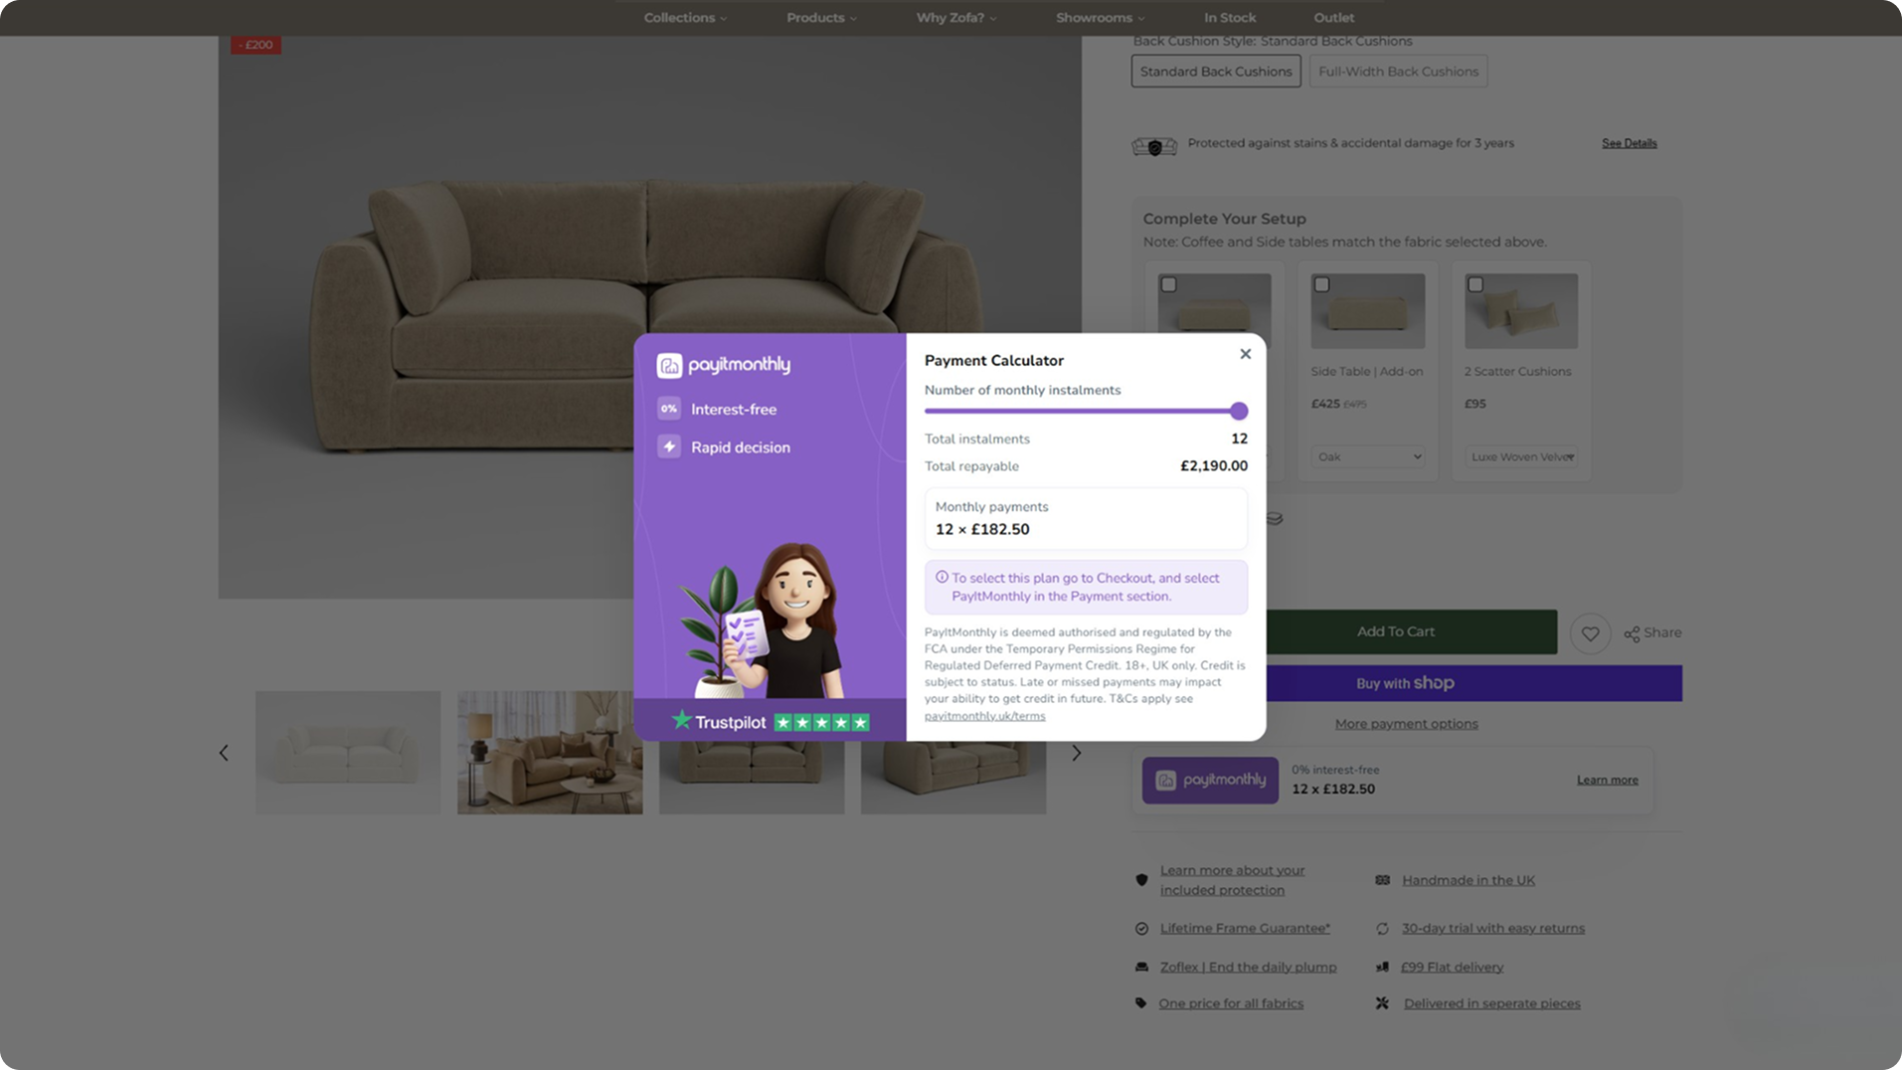Open £99 Flat delivery link
Image resolution: width=1902 pixels, height=1070 pixels.
1452,968
